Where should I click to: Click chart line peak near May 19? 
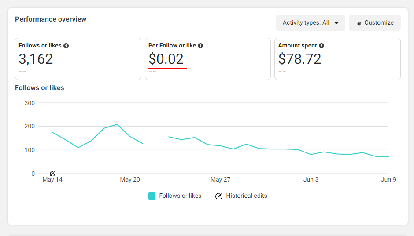point(117,124)
